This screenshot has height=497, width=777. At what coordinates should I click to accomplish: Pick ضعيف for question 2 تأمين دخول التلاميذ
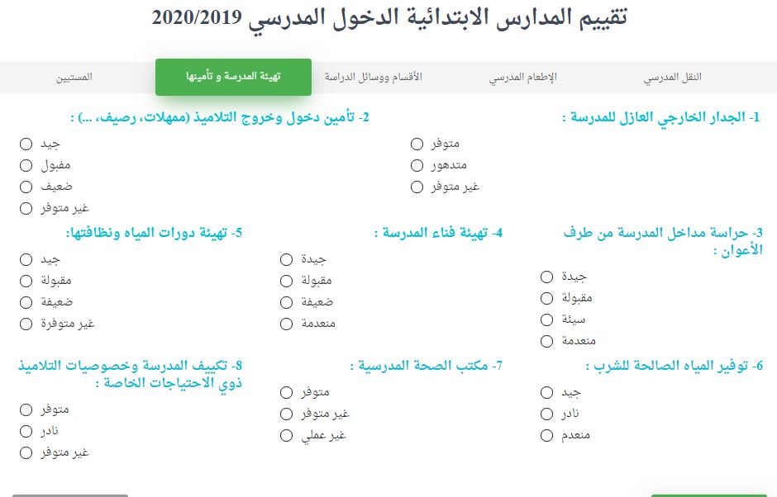26,187
